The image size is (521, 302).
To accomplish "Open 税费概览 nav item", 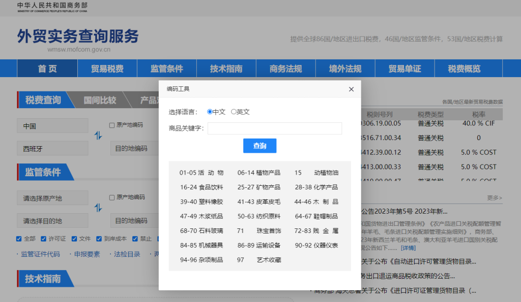I will [464, 69].
